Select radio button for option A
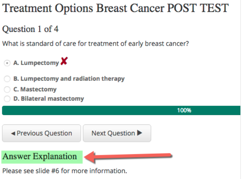This screenshot has height=179, width=243. point(7,63)
